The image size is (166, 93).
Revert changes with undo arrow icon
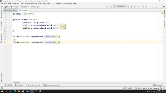[156, 7]
